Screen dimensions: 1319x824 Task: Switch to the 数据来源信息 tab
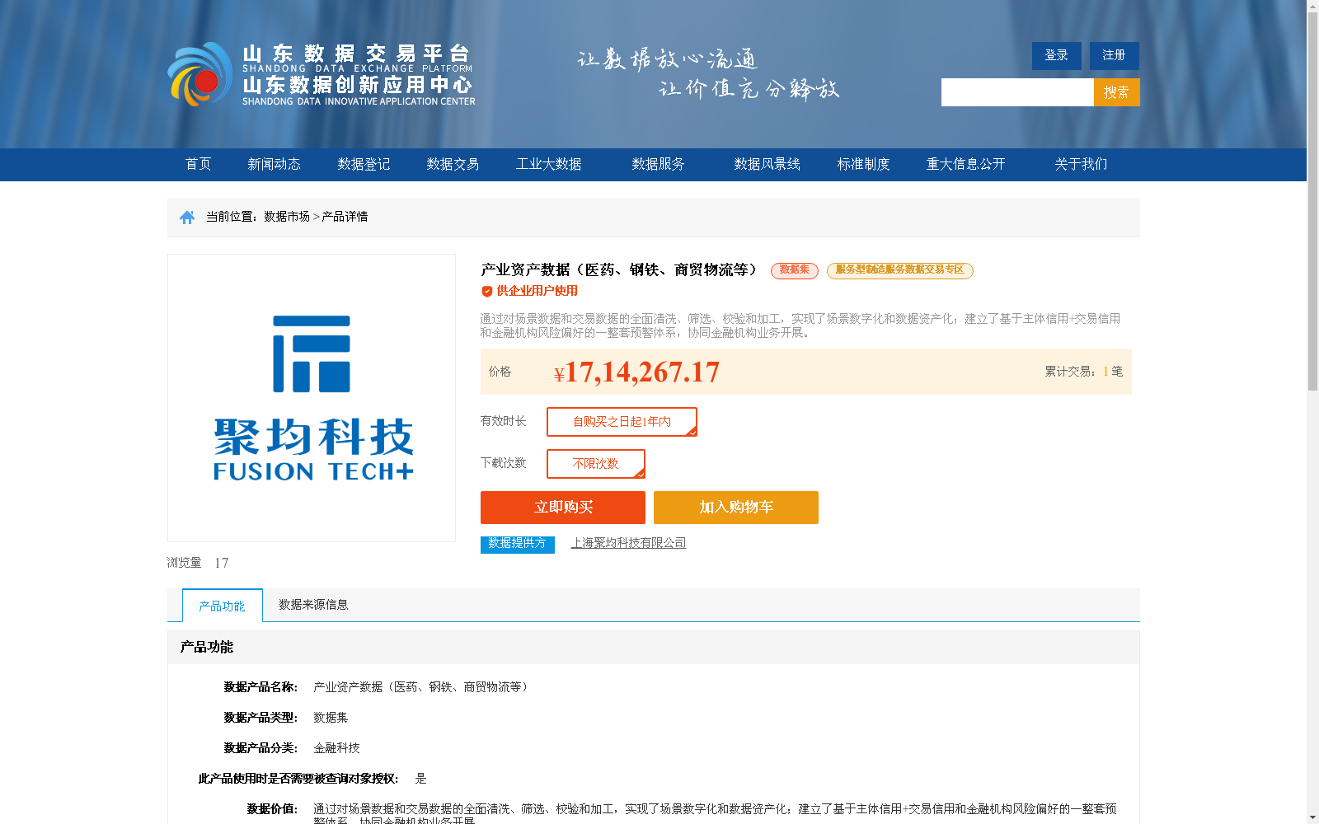tap(313, 605)
